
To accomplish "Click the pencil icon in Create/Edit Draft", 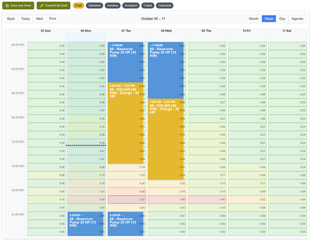I will pos(42,6).
